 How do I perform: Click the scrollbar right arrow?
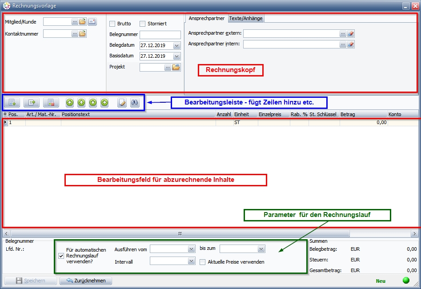point(415,234)
